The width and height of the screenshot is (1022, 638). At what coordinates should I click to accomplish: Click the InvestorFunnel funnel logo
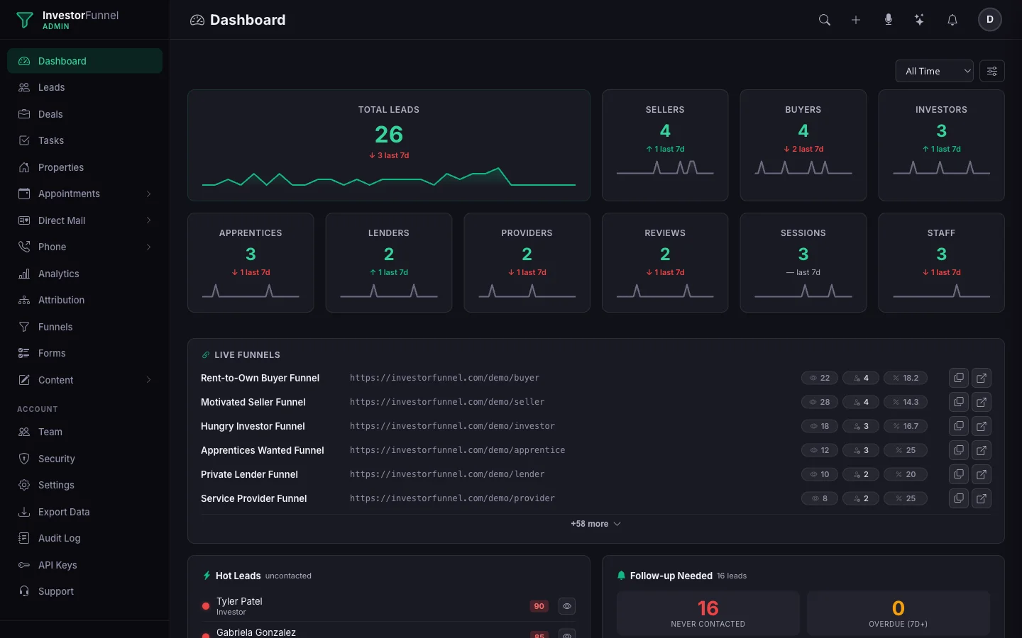(25, 20)
